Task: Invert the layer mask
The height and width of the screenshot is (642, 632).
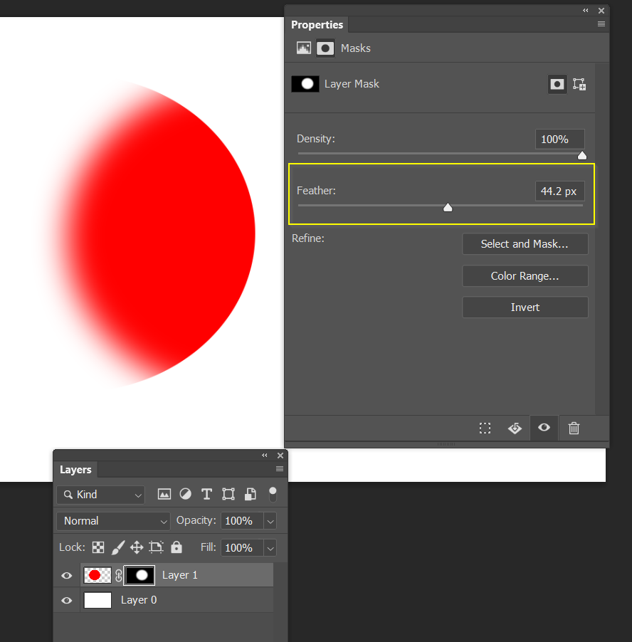Action: point(525,307)
